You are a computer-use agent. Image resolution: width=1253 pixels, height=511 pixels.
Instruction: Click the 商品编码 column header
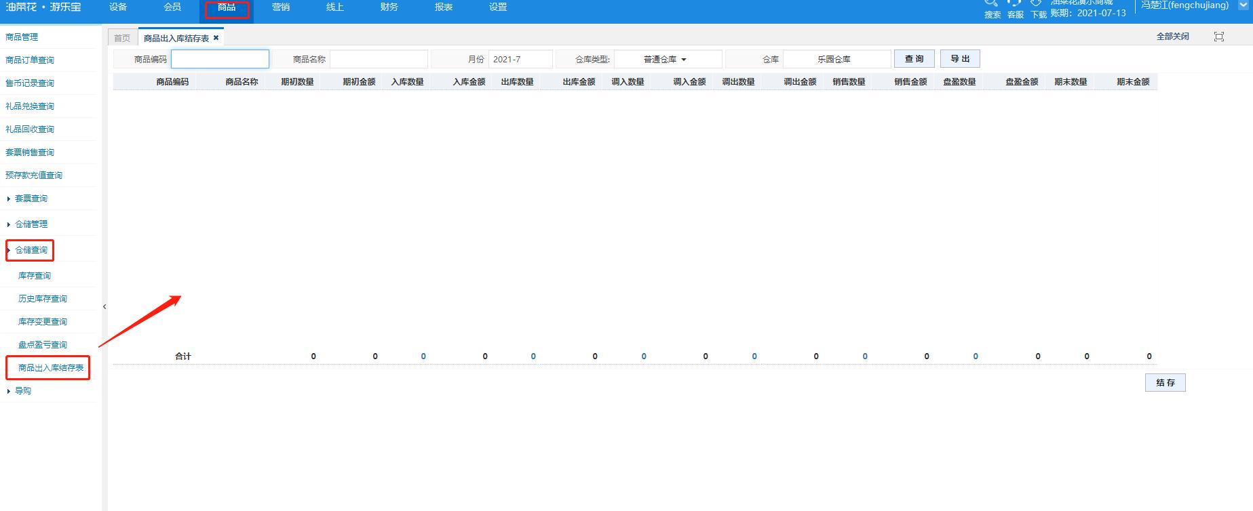172,82
